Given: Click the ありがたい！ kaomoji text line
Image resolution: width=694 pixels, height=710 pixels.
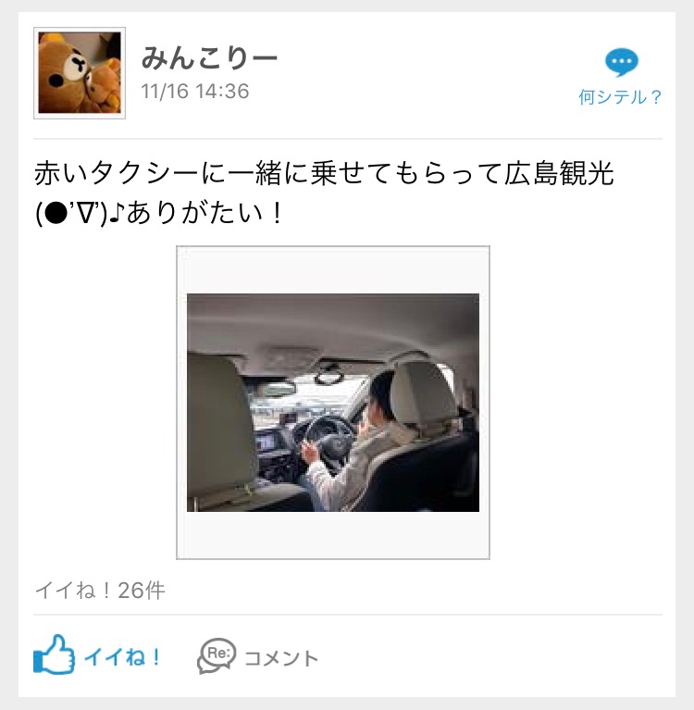Looking at the screenshot, I should point(159,213).
